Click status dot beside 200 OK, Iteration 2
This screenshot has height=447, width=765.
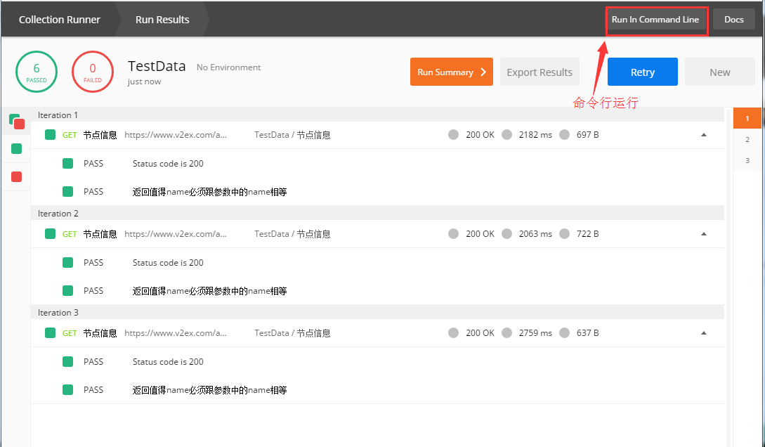(x=453, y=234)
